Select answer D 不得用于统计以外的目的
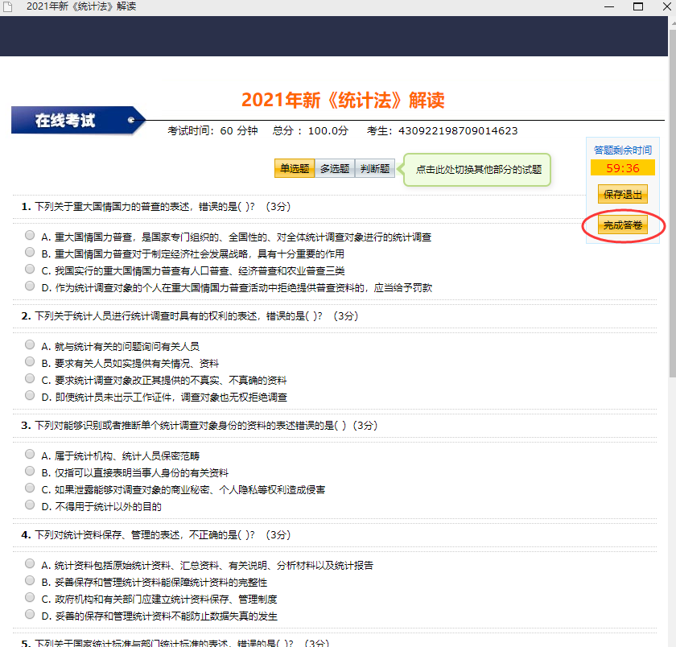This screenshot has height=647, width=676. pyautogui.click(x=29, y=505)
